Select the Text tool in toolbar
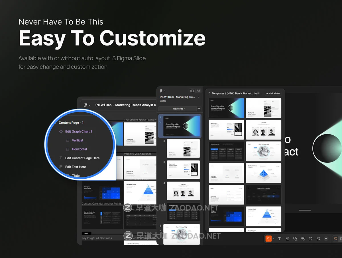Image resolution: width=342 pixels, height=258 pixels. pos(279,239)
